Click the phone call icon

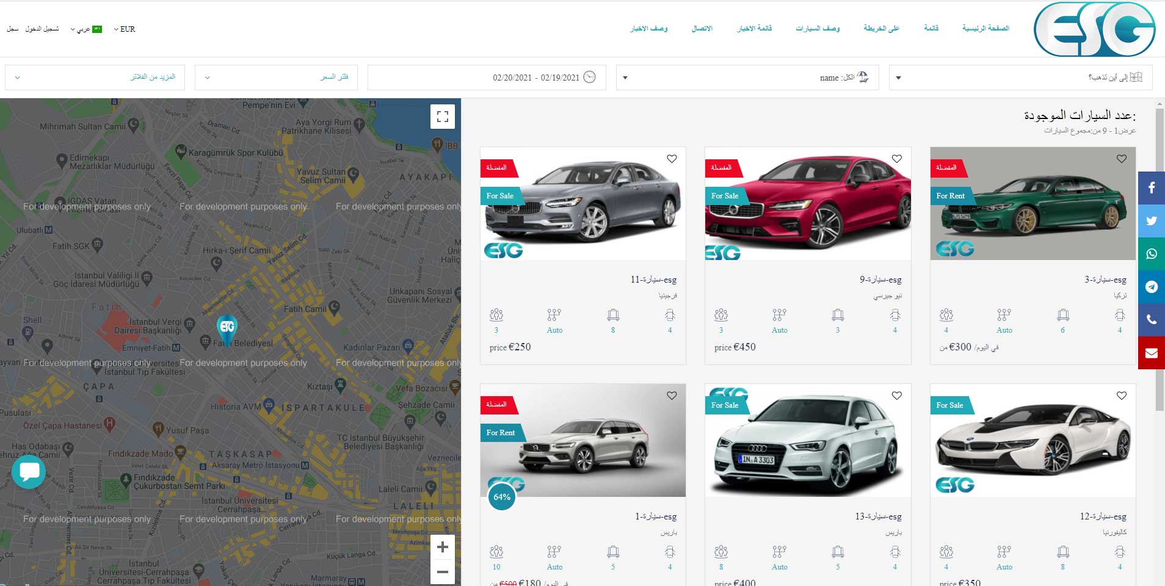pyautogui.click(x=1151, y=319)
